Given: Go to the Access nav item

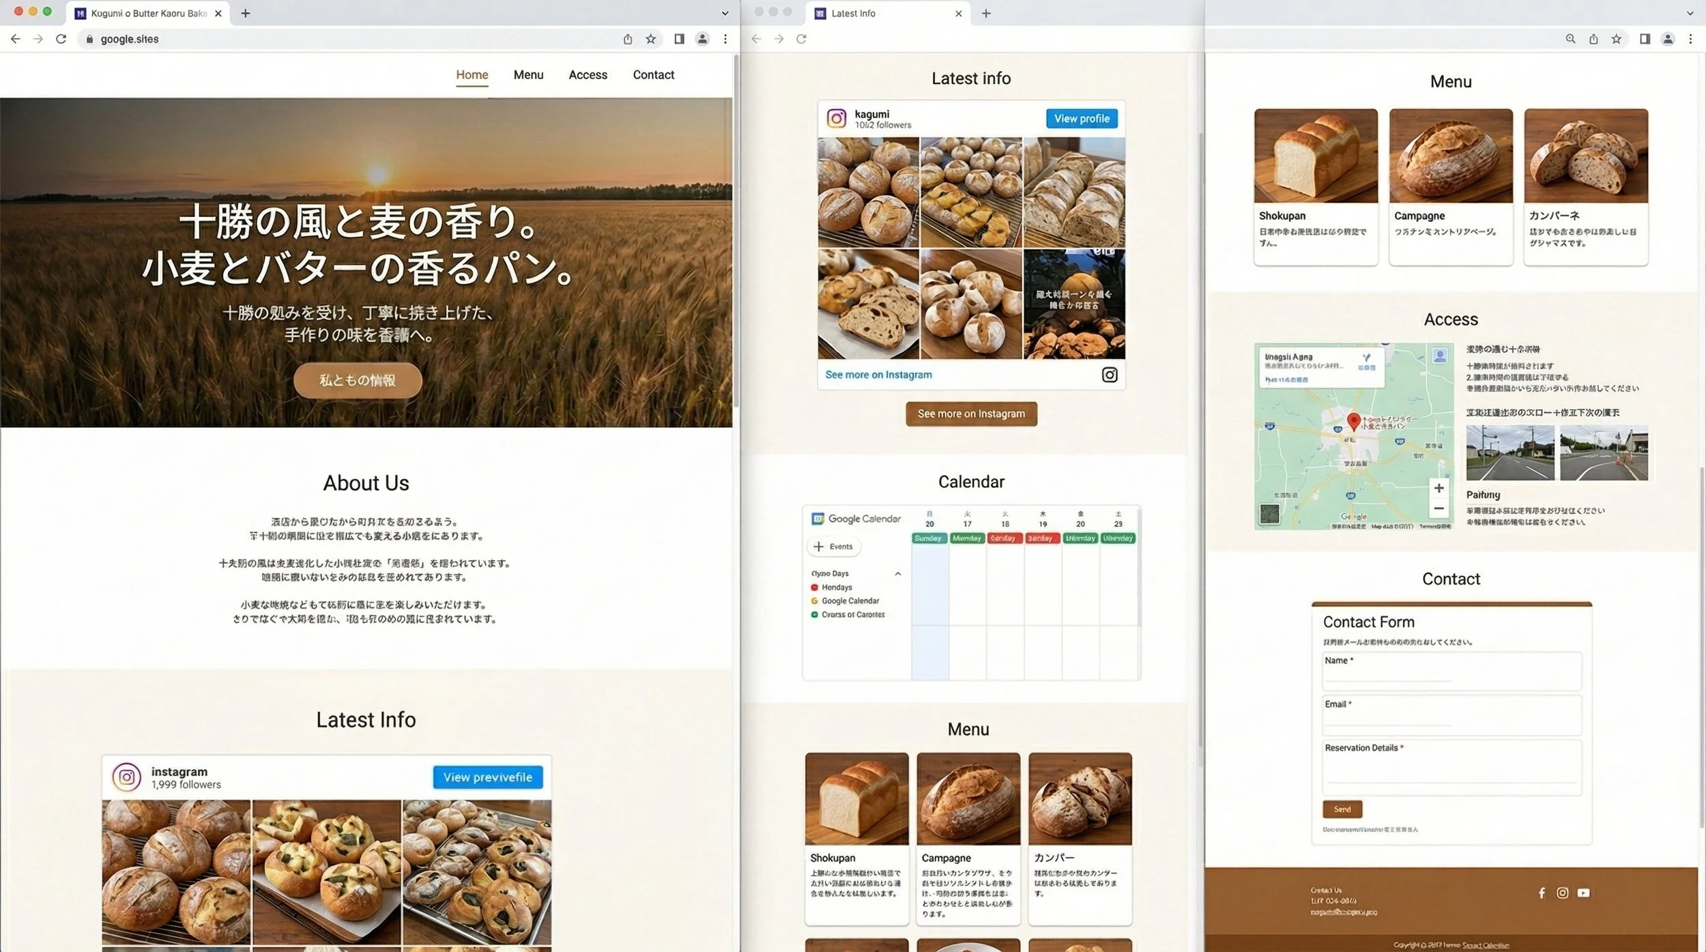Looking at the screenshot, I should [x=588, y=74].
